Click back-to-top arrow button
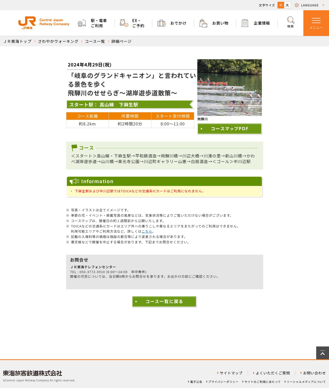 [323, 353]
